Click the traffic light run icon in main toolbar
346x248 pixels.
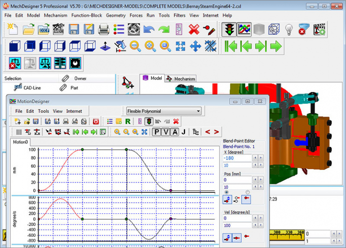tap(229, 30)
